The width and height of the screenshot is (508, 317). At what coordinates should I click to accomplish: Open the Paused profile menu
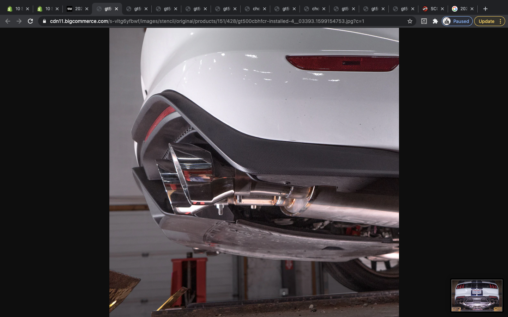click(x=457, y=21)
